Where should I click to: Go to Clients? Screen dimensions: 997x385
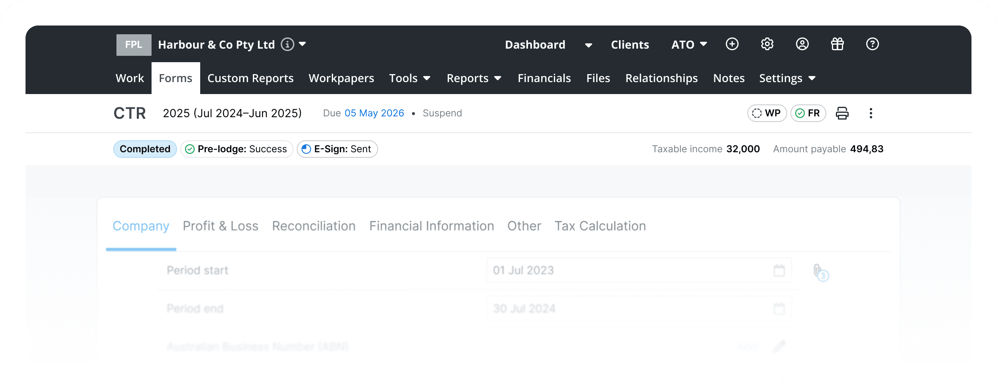(630, 45)
